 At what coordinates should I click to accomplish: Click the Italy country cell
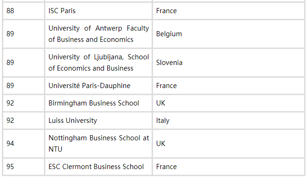point(229,121)
